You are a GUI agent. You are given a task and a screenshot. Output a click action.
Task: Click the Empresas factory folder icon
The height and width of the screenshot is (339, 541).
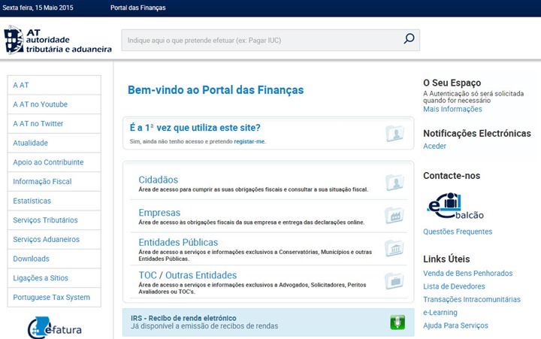[x=394, y=216]
